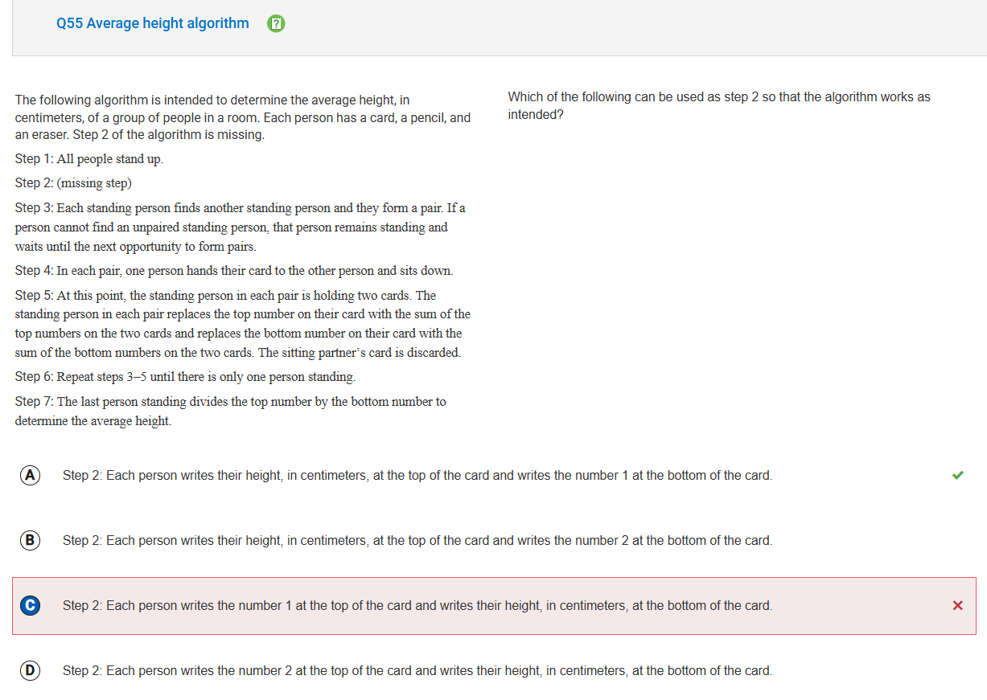Click option C text with number 1 at top

tap(417, 605)
